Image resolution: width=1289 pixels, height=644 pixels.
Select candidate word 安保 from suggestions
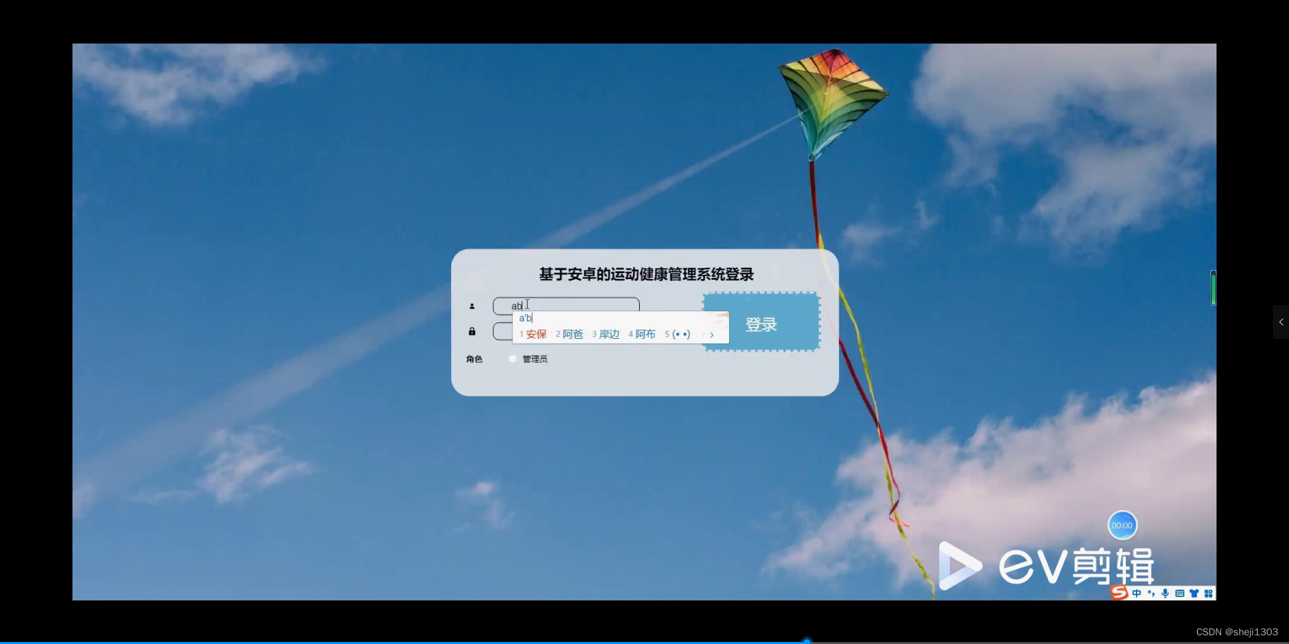[536, 333]
